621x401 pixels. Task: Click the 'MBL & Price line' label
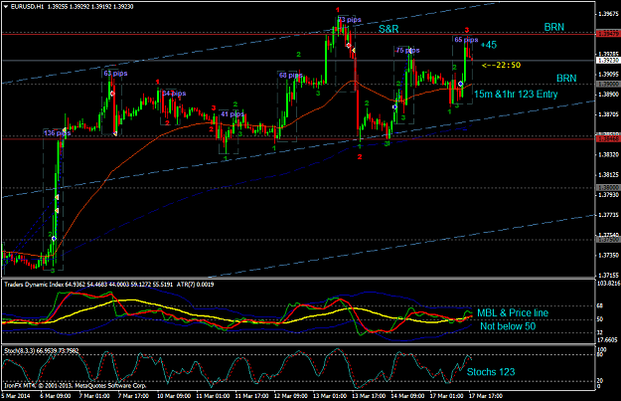(513, 313)
